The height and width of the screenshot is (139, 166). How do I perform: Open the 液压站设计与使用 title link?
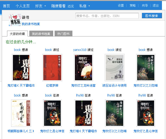pos(114,85)
